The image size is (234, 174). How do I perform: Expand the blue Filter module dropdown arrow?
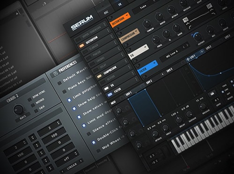(154, 63)
